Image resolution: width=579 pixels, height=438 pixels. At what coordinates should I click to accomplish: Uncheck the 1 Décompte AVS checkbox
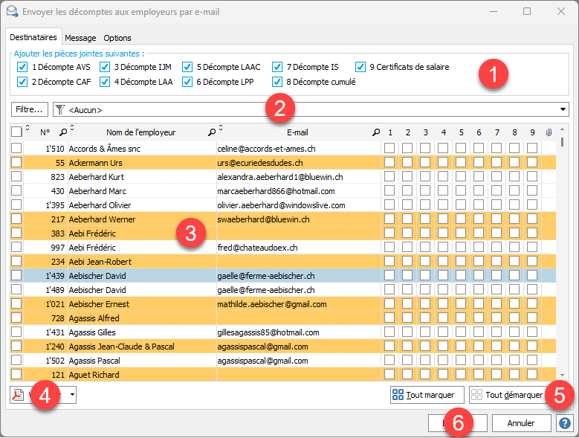point(22,67)
